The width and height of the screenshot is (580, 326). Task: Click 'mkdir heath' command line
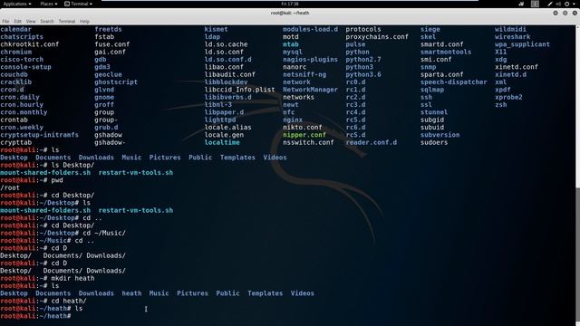(x=72, y=278)
